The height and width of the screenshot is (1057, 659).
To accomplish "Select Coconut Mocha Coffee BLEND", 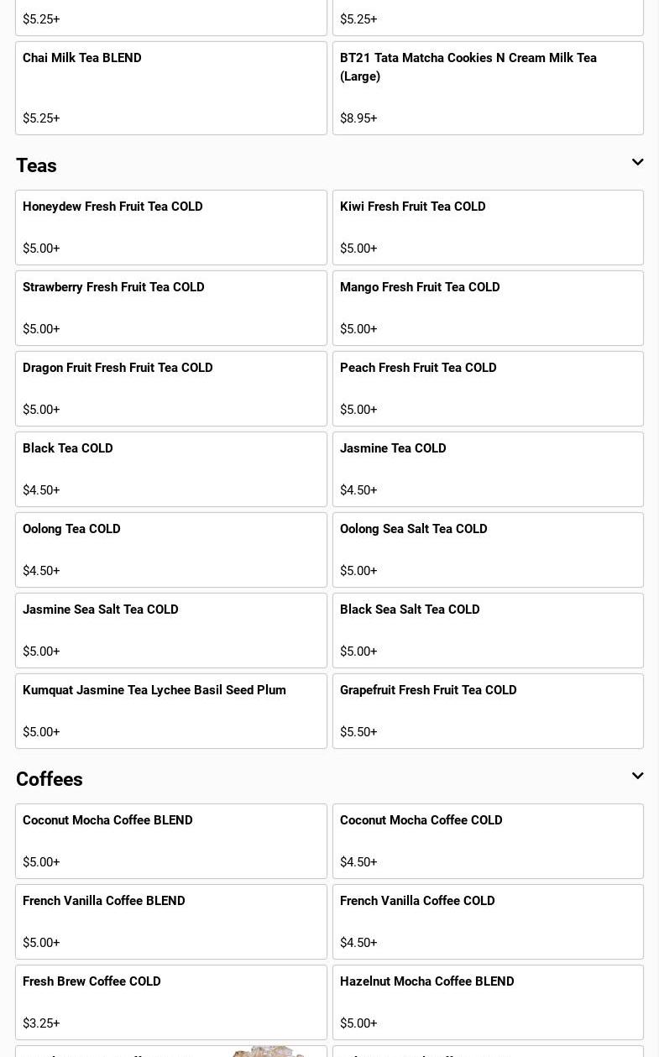I will (171, 841).
